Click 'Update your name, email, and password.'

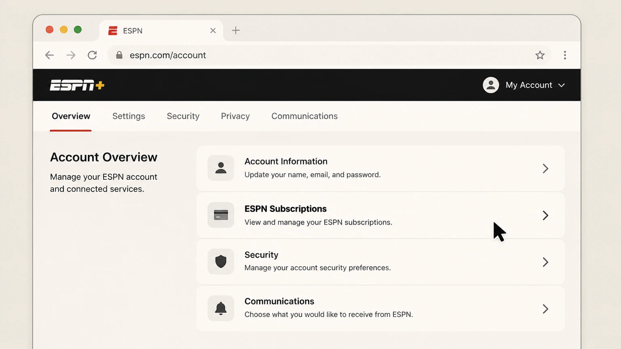(313, 175)
